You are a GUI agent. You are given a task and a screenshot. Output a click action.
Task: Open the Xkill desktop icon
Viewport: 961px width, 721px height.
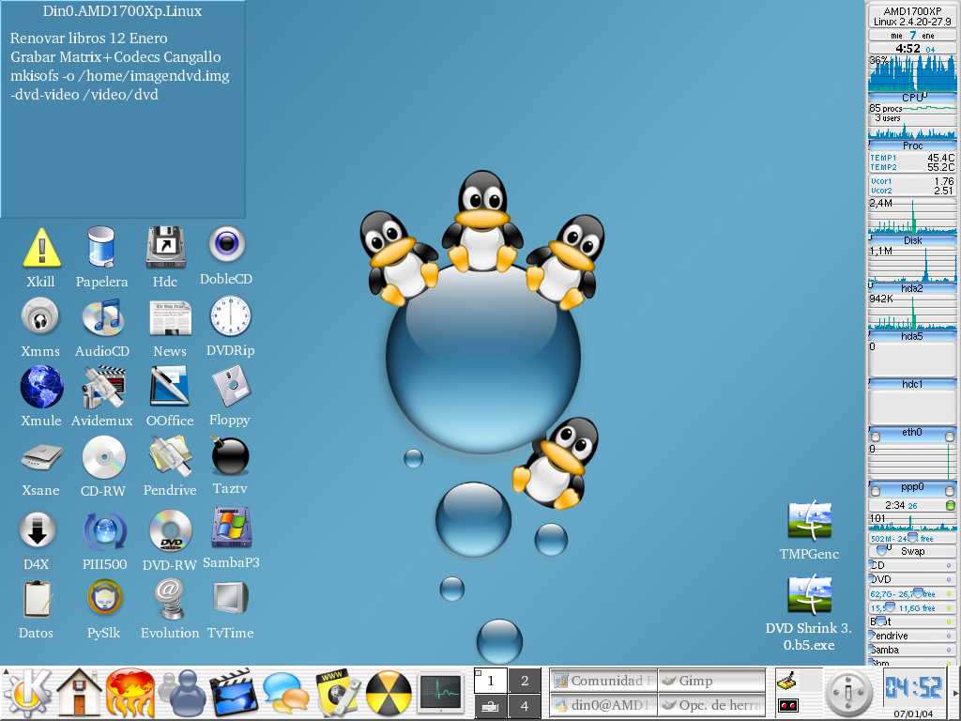(40, 248)
